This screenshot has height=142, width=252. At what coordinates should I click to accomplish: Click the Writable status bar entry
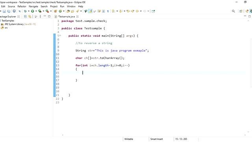(x=129, y=139)
